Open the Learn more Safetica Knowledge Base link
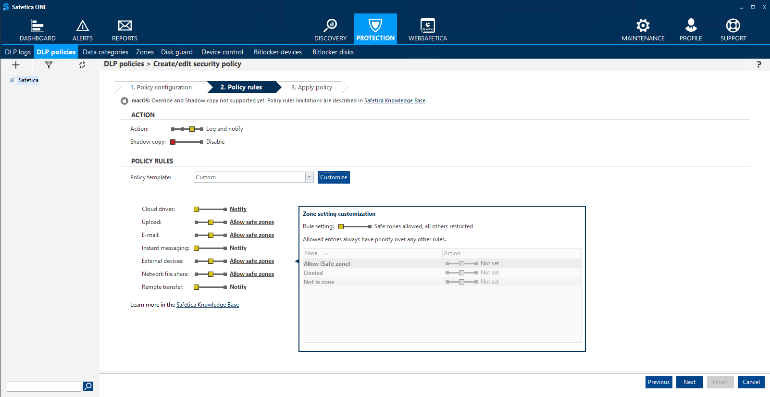The height and width of the screenshot is (397, 770). coord(208,305)
